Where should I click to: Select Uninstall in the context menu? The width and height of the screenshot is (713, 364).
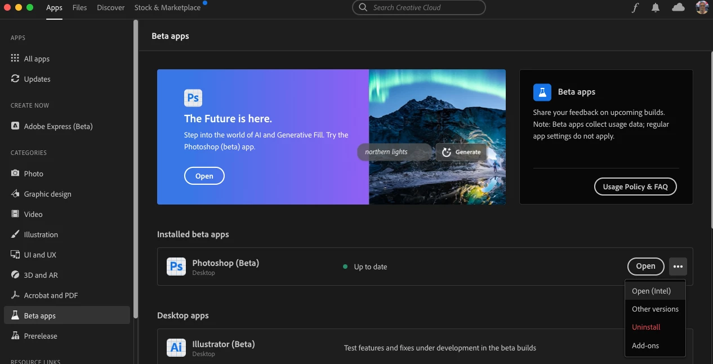(x=655, y=327)
